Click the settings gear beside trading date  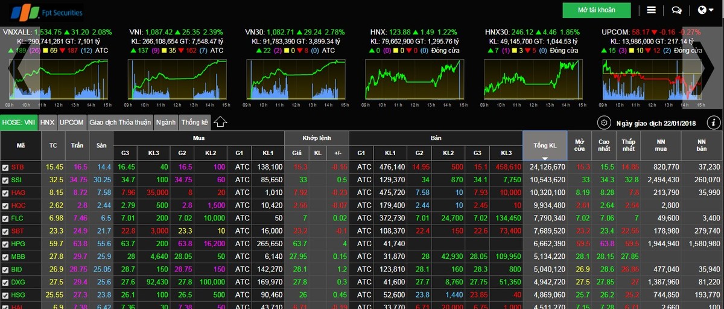point(603,123)
